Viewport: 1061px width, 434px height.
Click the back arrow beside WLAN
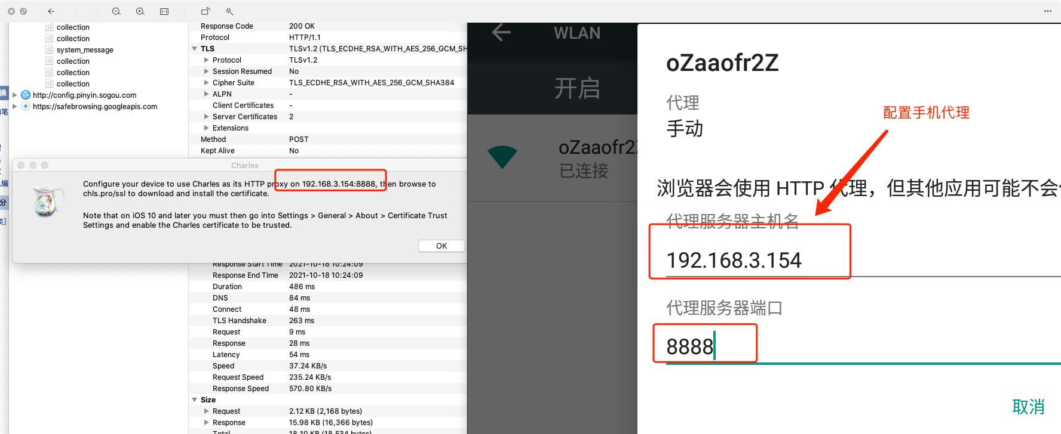coord(501,32)
